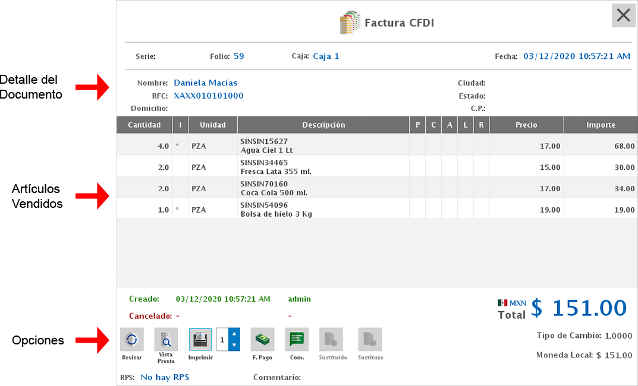Click the Revisar icon
Image resolution: width=638 pixels, height=386 pixels.
(131, 340)
